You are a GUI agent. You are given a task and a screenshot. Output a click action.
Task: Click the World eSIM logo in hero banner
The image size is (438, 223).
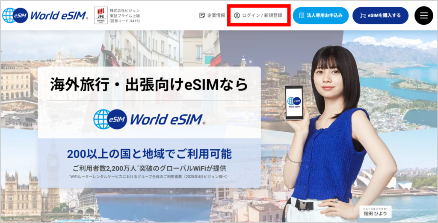149,119
